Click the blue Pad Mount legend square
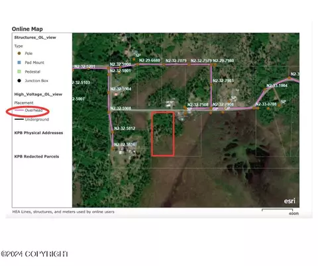This screenshot has width=318, height=266. pos(19,63)
